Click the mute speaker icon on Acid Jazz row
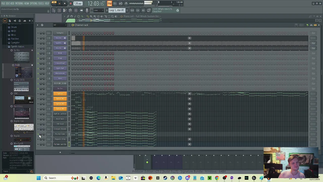 click(190, 119)
